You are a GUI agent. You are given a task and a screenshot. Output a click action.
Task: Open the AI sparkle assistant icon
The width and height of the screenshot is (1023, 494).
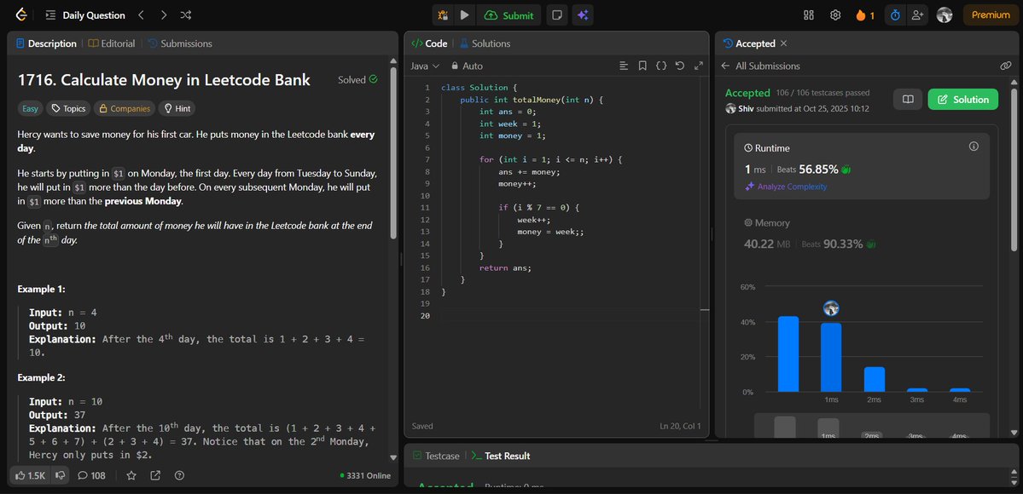click(x=583, y=15)
